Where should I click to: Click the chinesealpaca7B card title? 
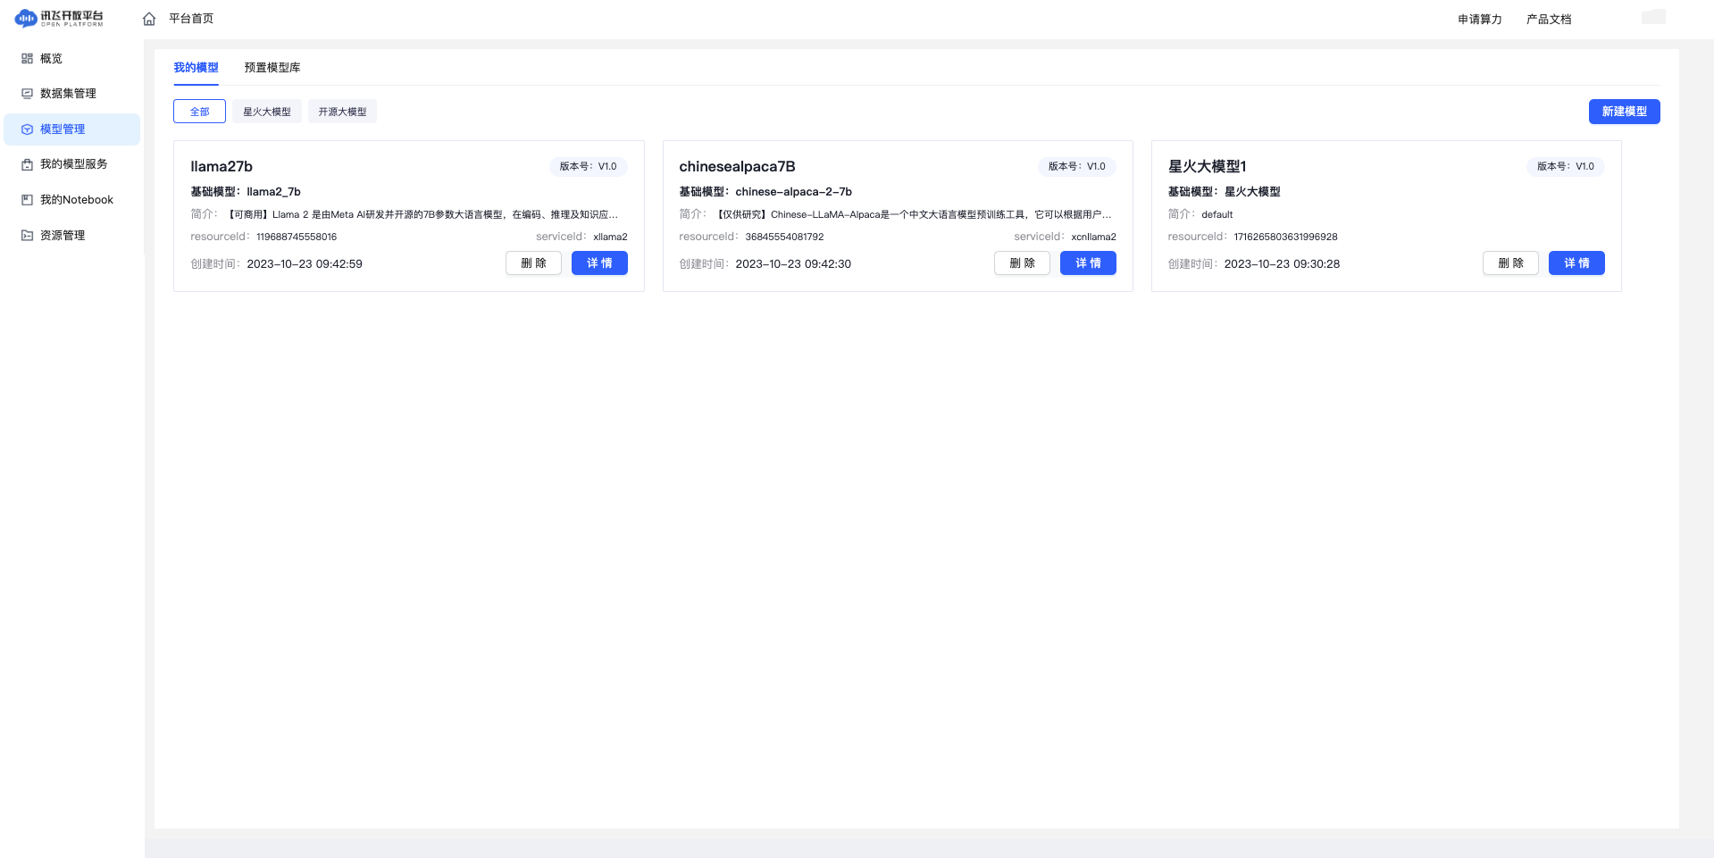[737, 166]
